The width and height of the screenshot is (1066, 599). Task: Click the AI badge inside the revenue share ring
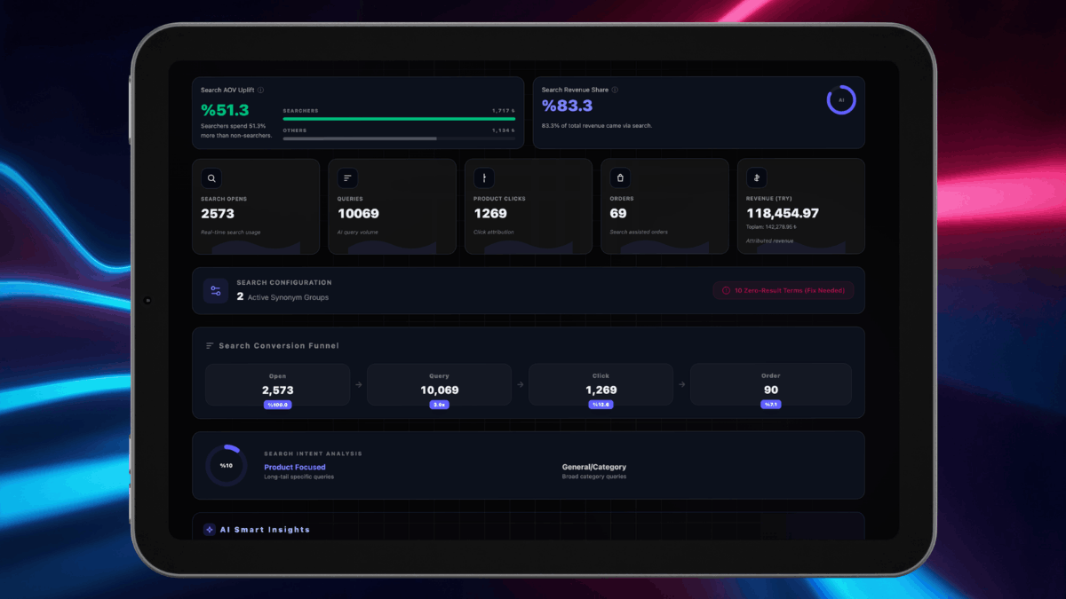pyautogui.click(x=842, y=100)
